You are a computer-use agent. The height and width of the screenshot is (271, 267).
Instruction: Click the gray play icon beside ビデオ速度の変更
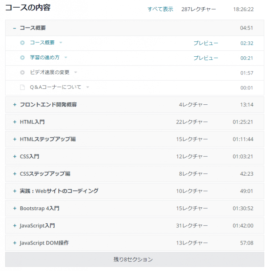[x=23, y=73]
